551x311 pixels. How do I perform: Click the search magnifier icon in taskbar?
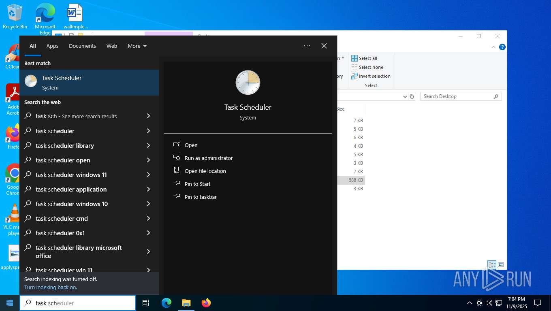(28, 303)
